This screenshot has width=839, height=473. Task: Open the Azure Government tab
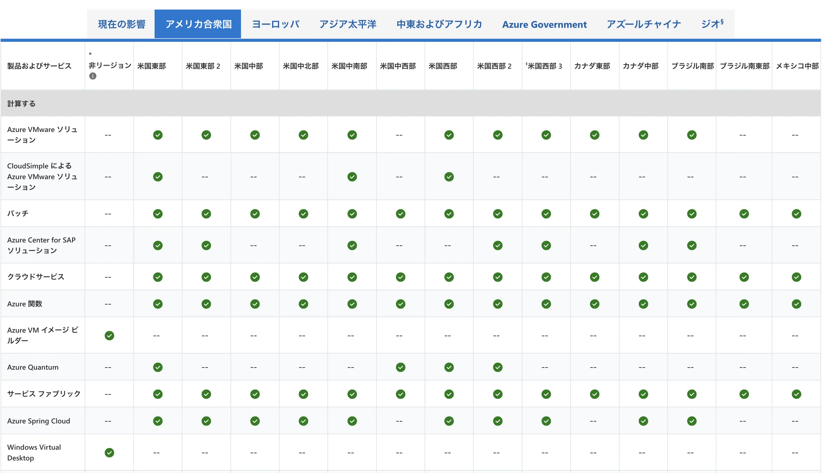(544, 24)
